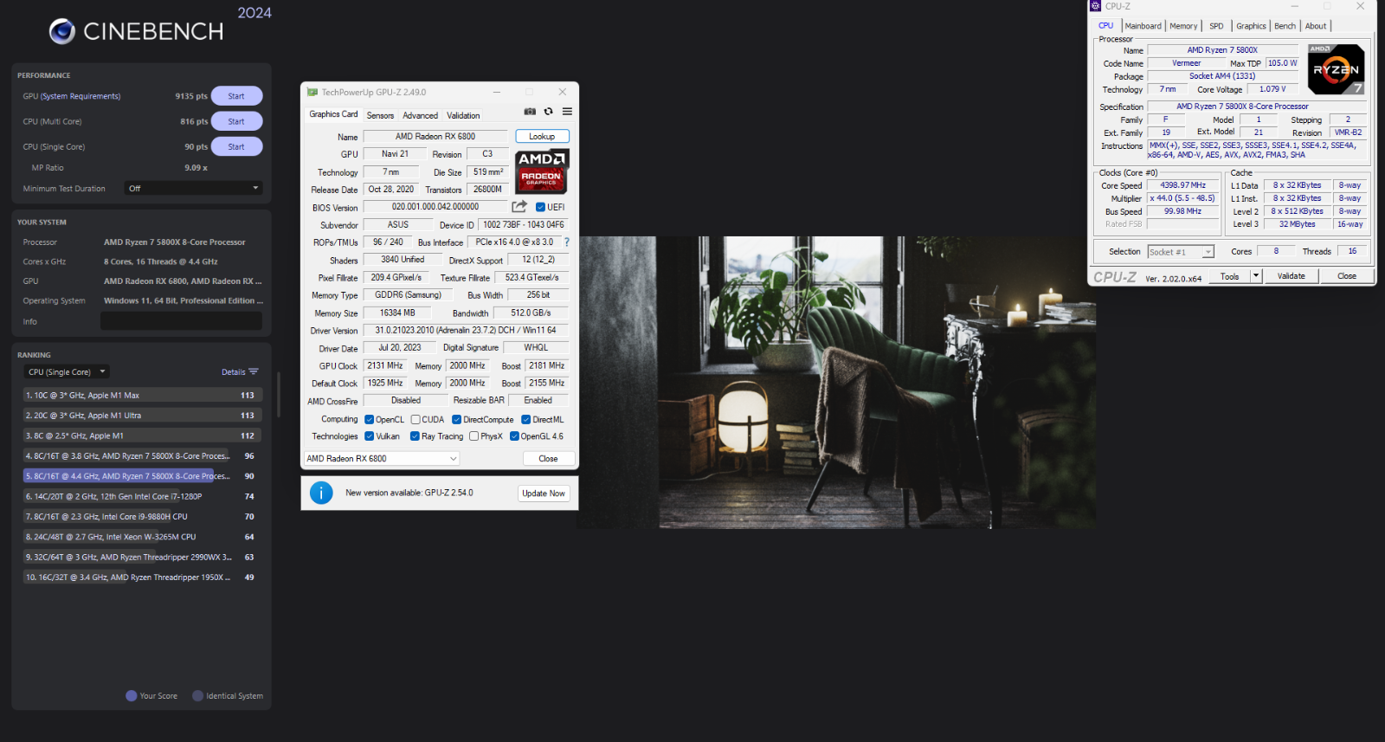Click the Cinebench rendered room preview image
This screenshot has width=1385, height=742.
tap(837, 382)
